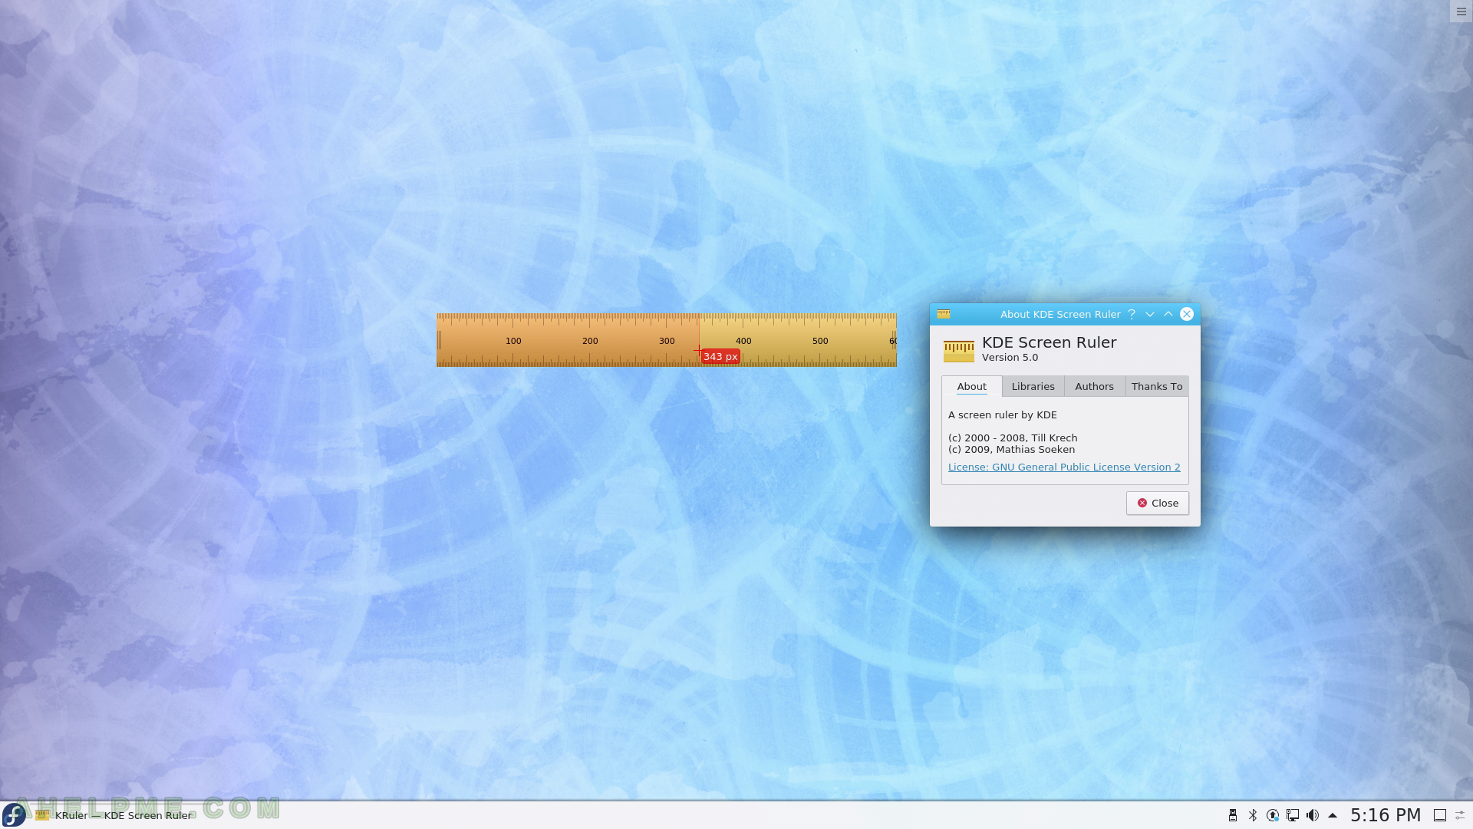
Task: Switch to the Authors tab
Action: point(1094,386)
